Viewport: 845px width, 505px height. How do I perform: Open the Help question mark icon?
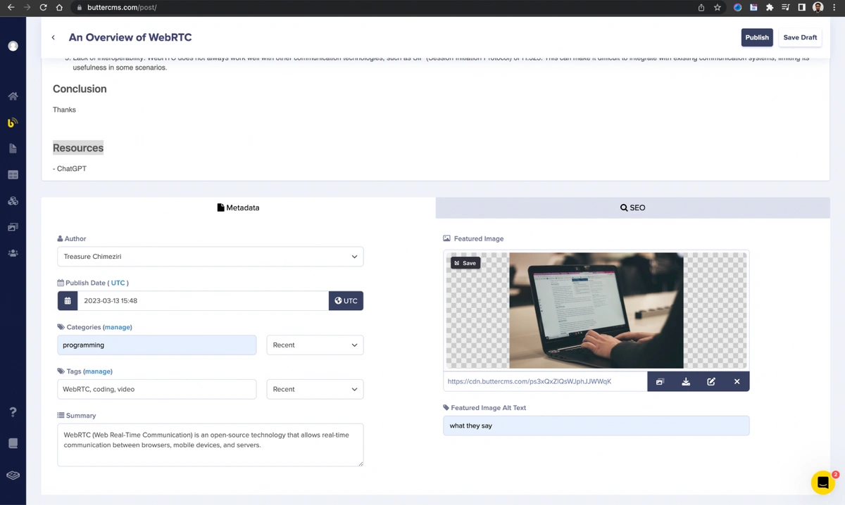[13, 412]
